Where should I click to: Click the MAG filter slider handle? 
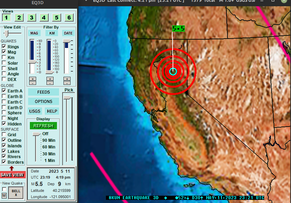pyautogui.click(x=32, y=62)
